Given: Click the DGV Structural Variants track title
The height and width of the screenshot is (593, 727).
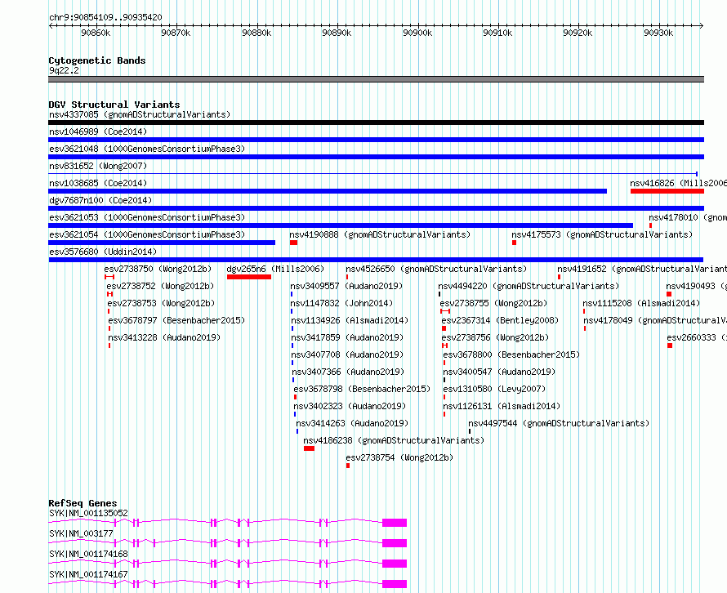Looking at the screenshot, I should pyautogui.click(x=114, y=105).
